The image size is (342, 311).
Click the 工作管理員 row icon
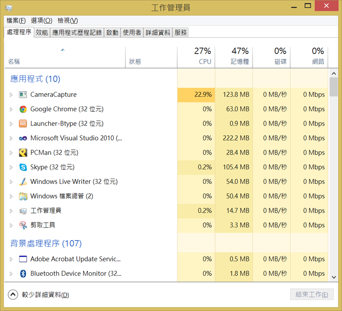23,211
